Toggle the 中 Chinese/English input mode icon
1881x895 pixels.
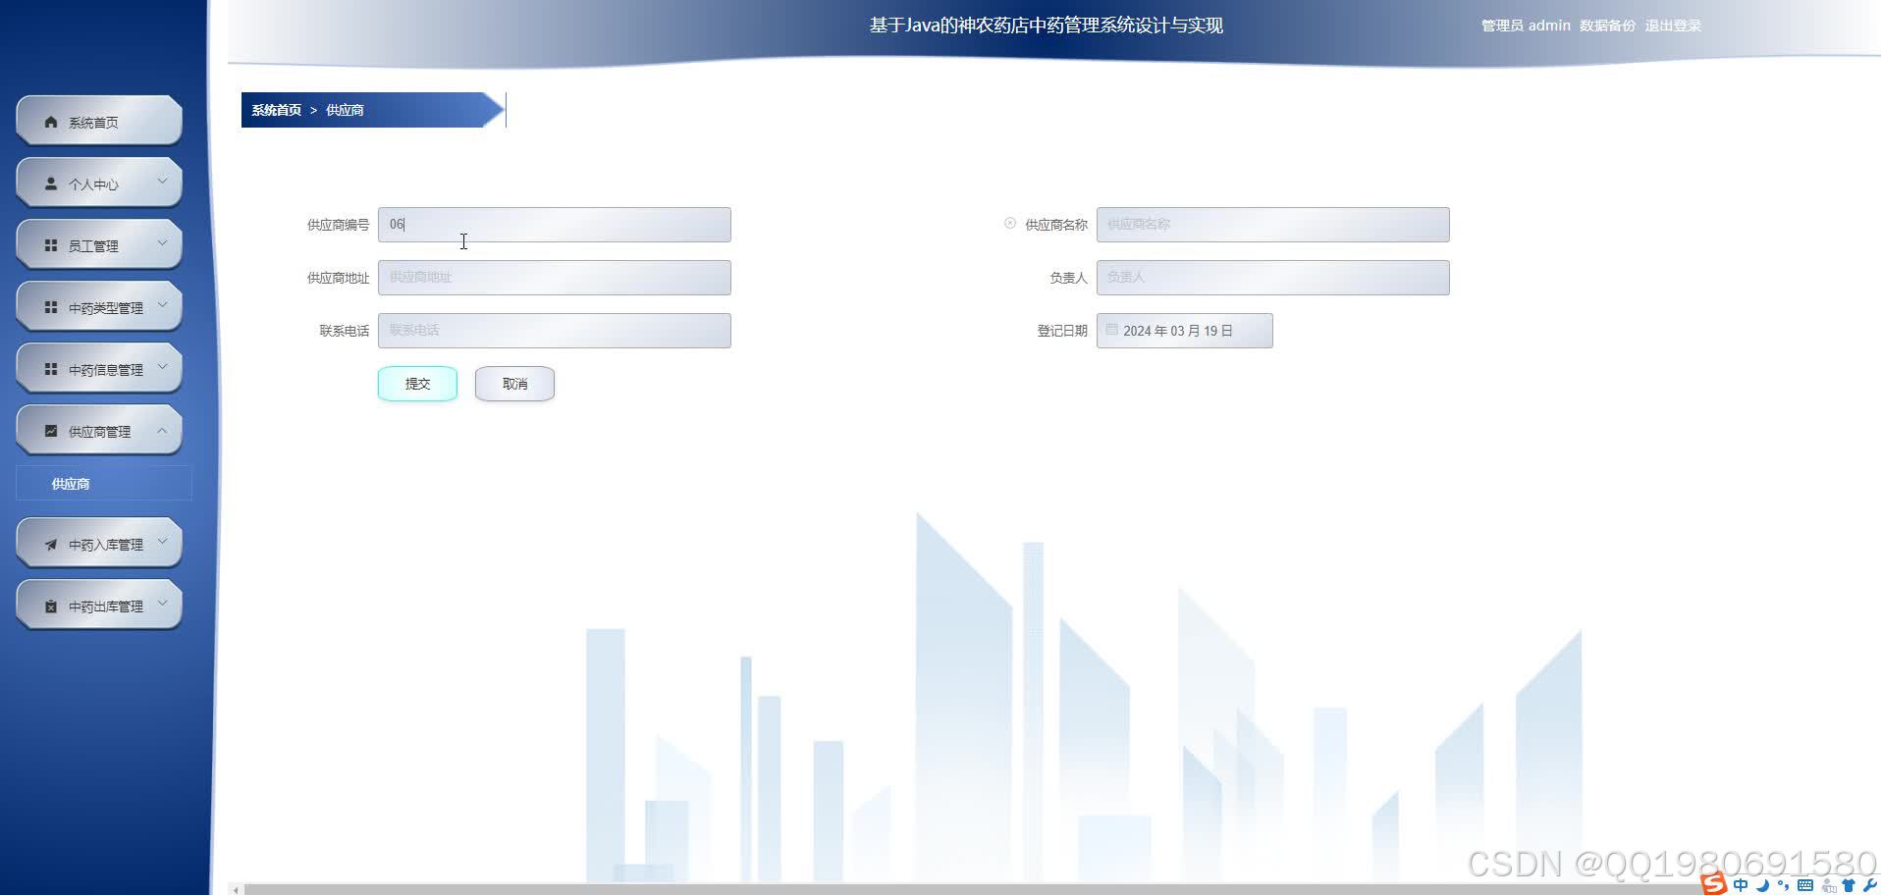tap(1741, 884)
